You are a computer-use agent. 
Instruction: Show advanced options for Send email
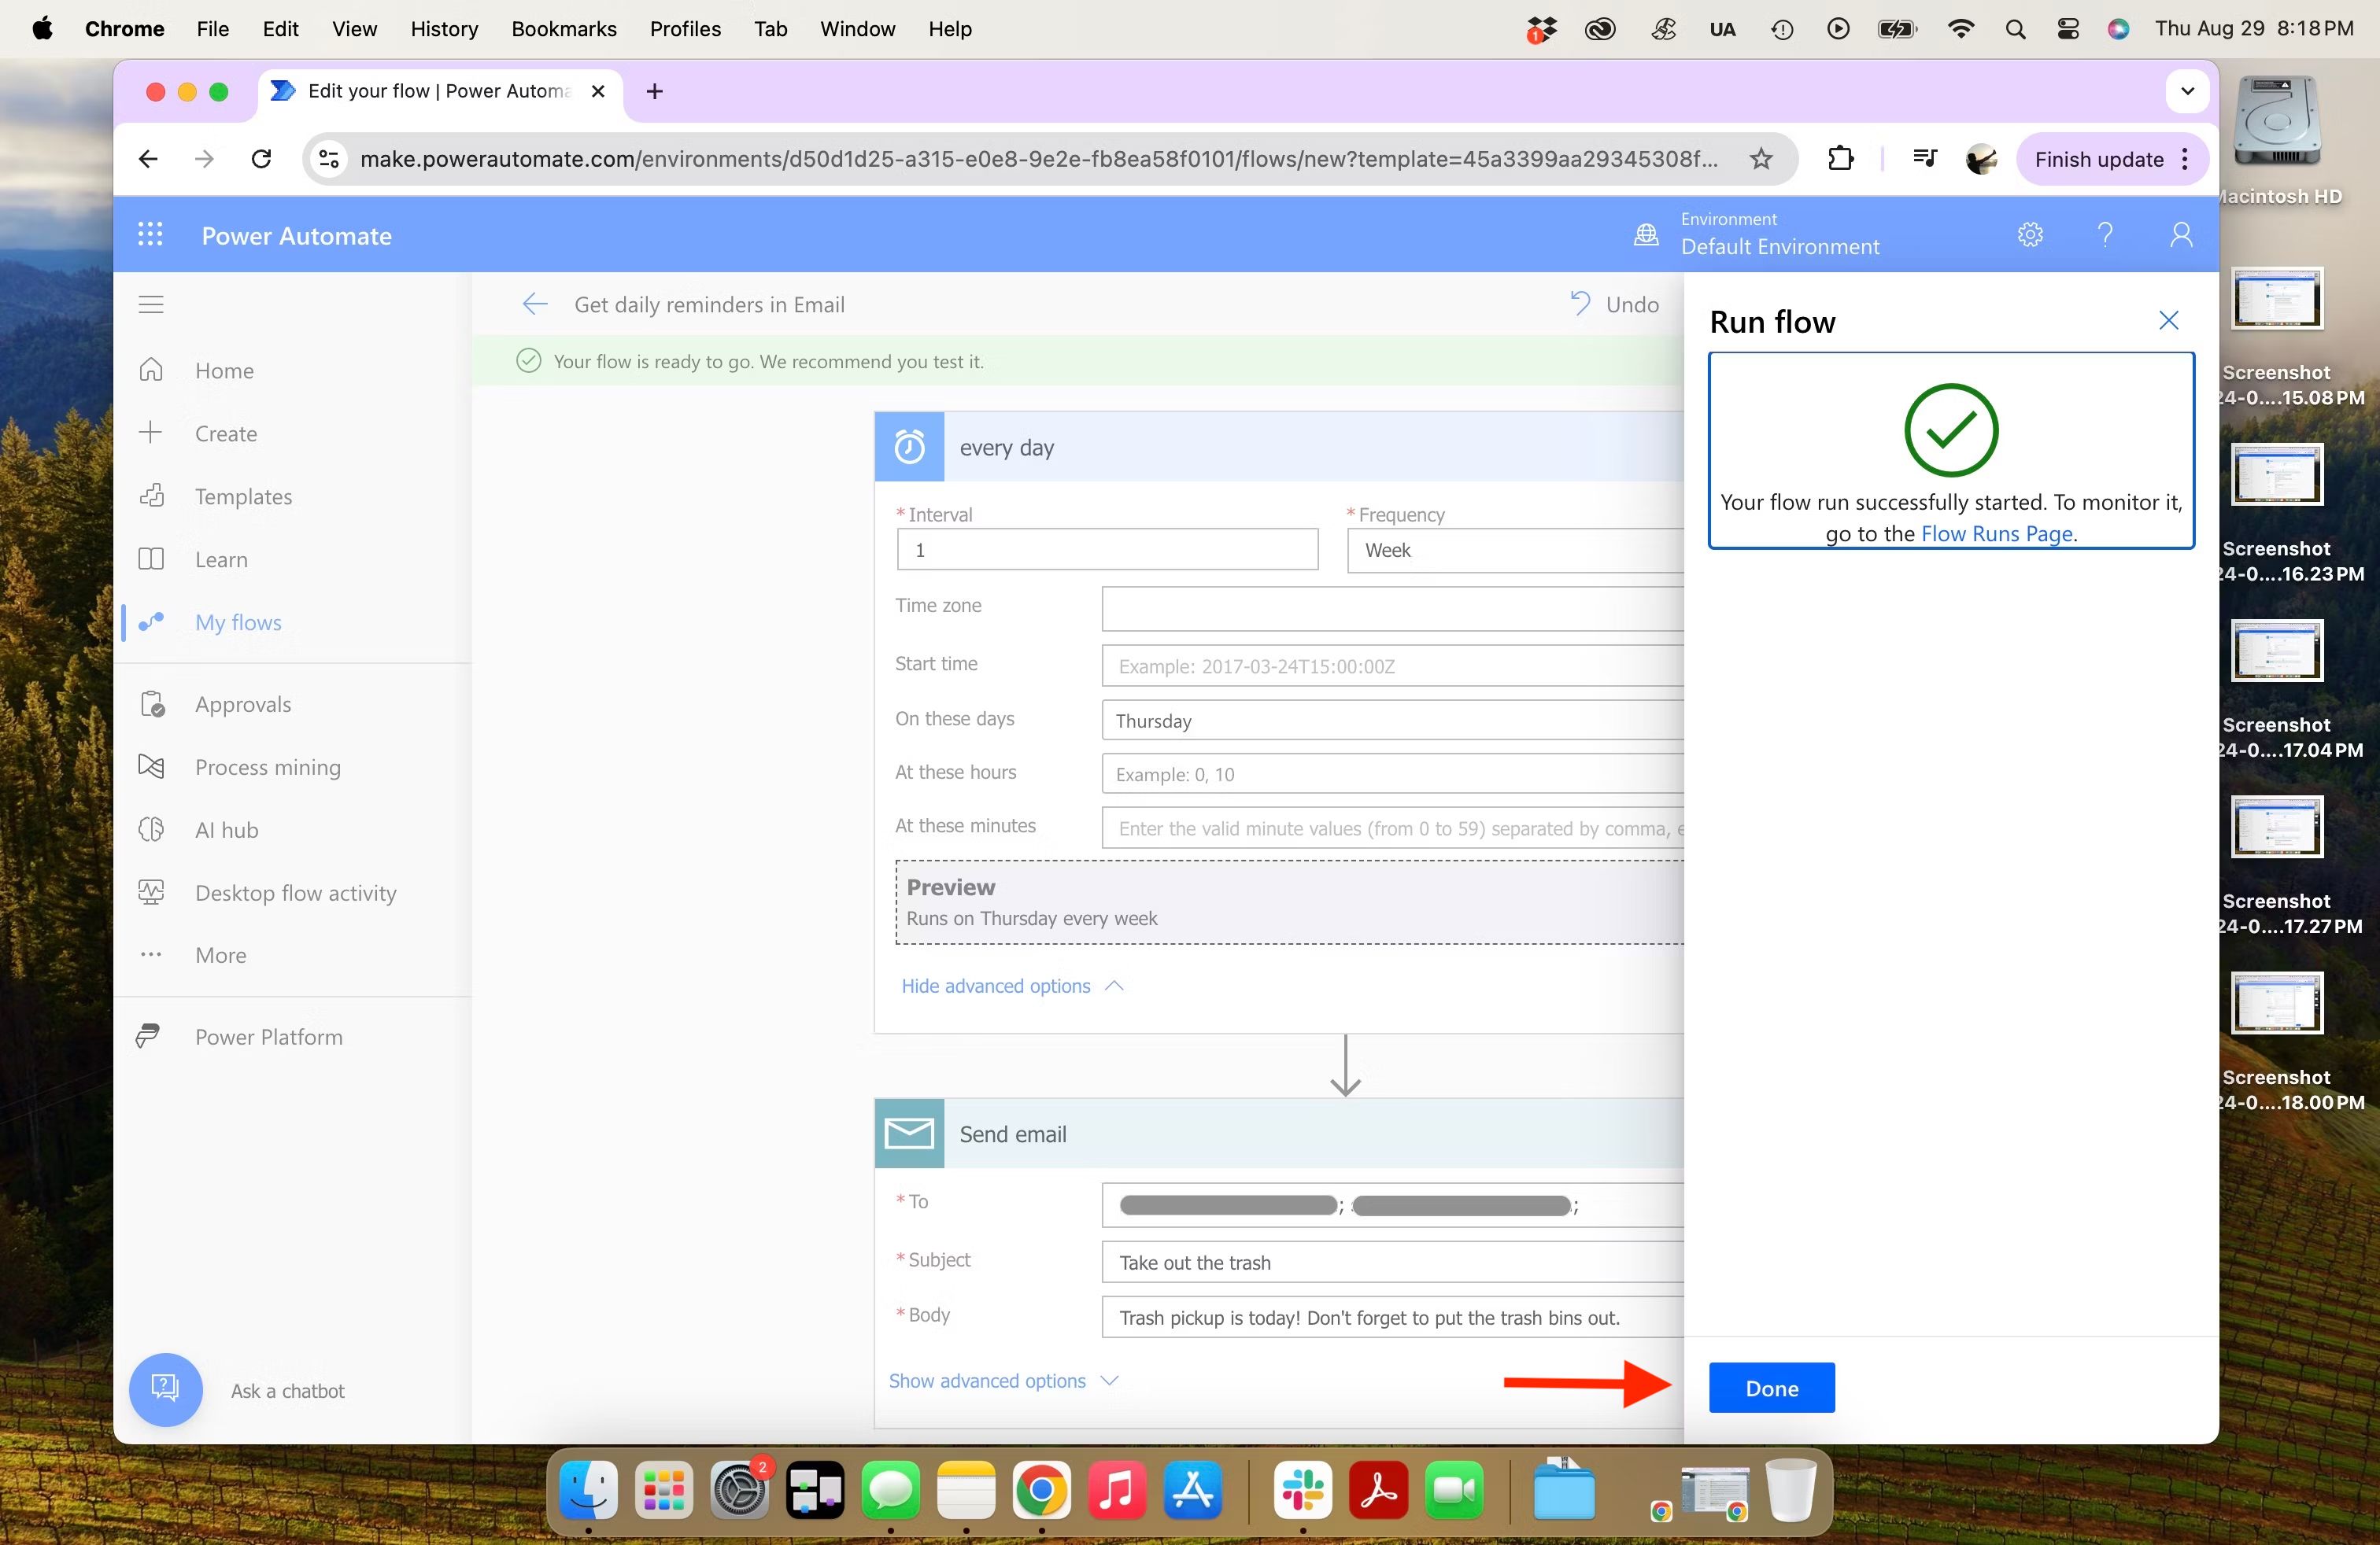coord(1003,1380)
